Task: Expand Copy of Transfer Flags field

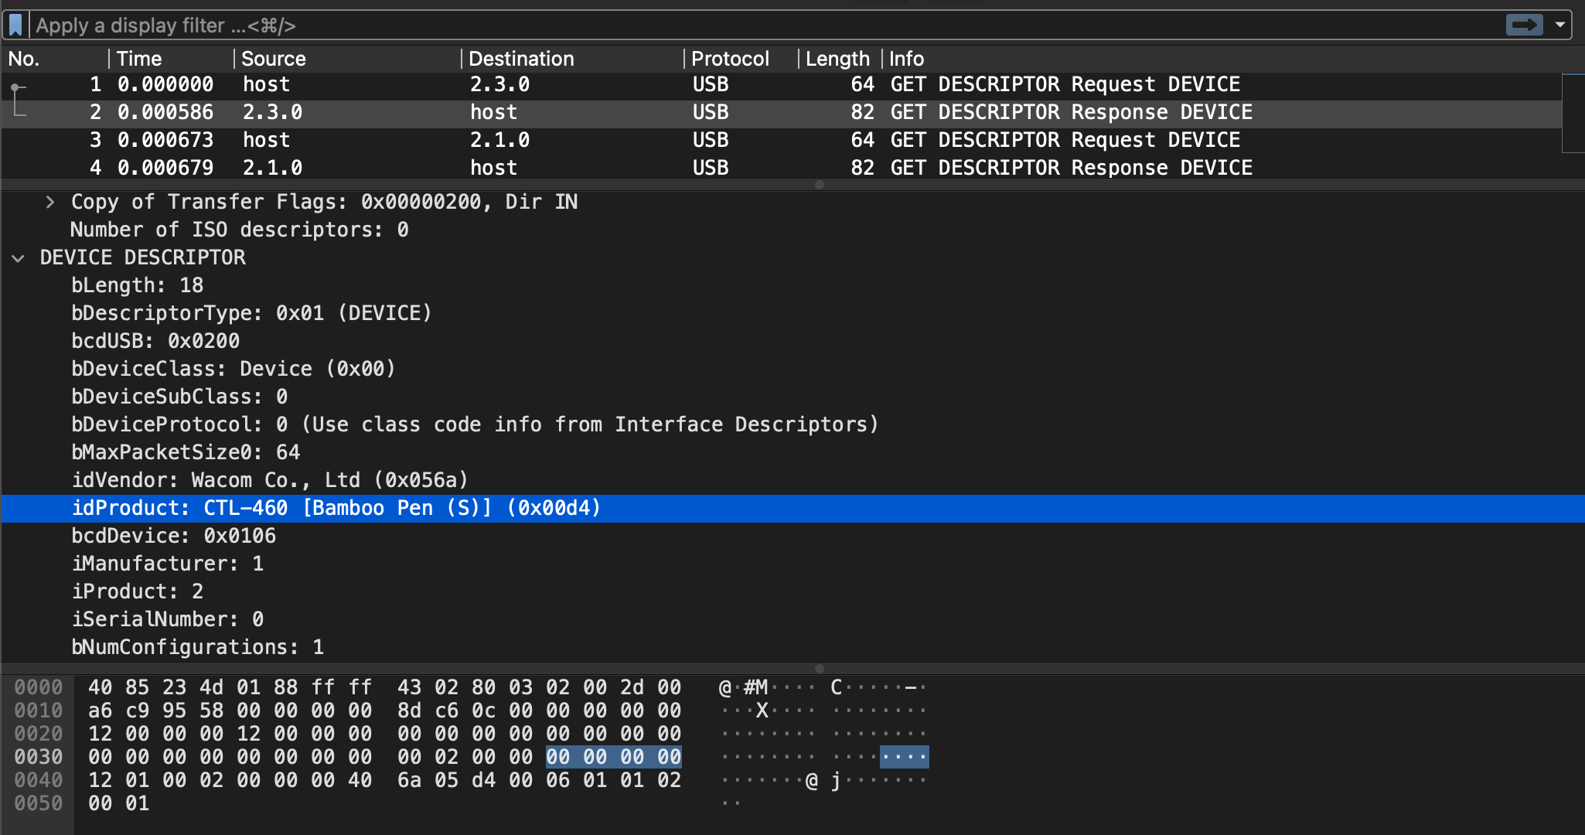Action: (50, 203)
